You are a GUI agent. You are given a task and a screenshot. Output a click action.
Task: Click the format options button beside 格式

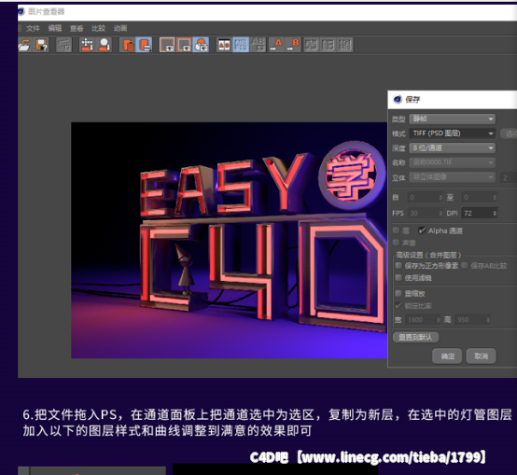pos(509,133)
